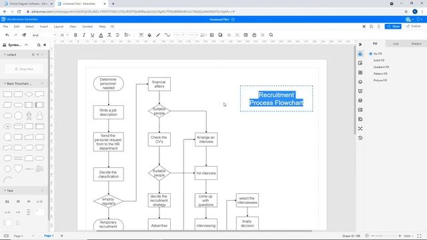
Task: Open the Edit menu
Action: (x=17, y=27)
